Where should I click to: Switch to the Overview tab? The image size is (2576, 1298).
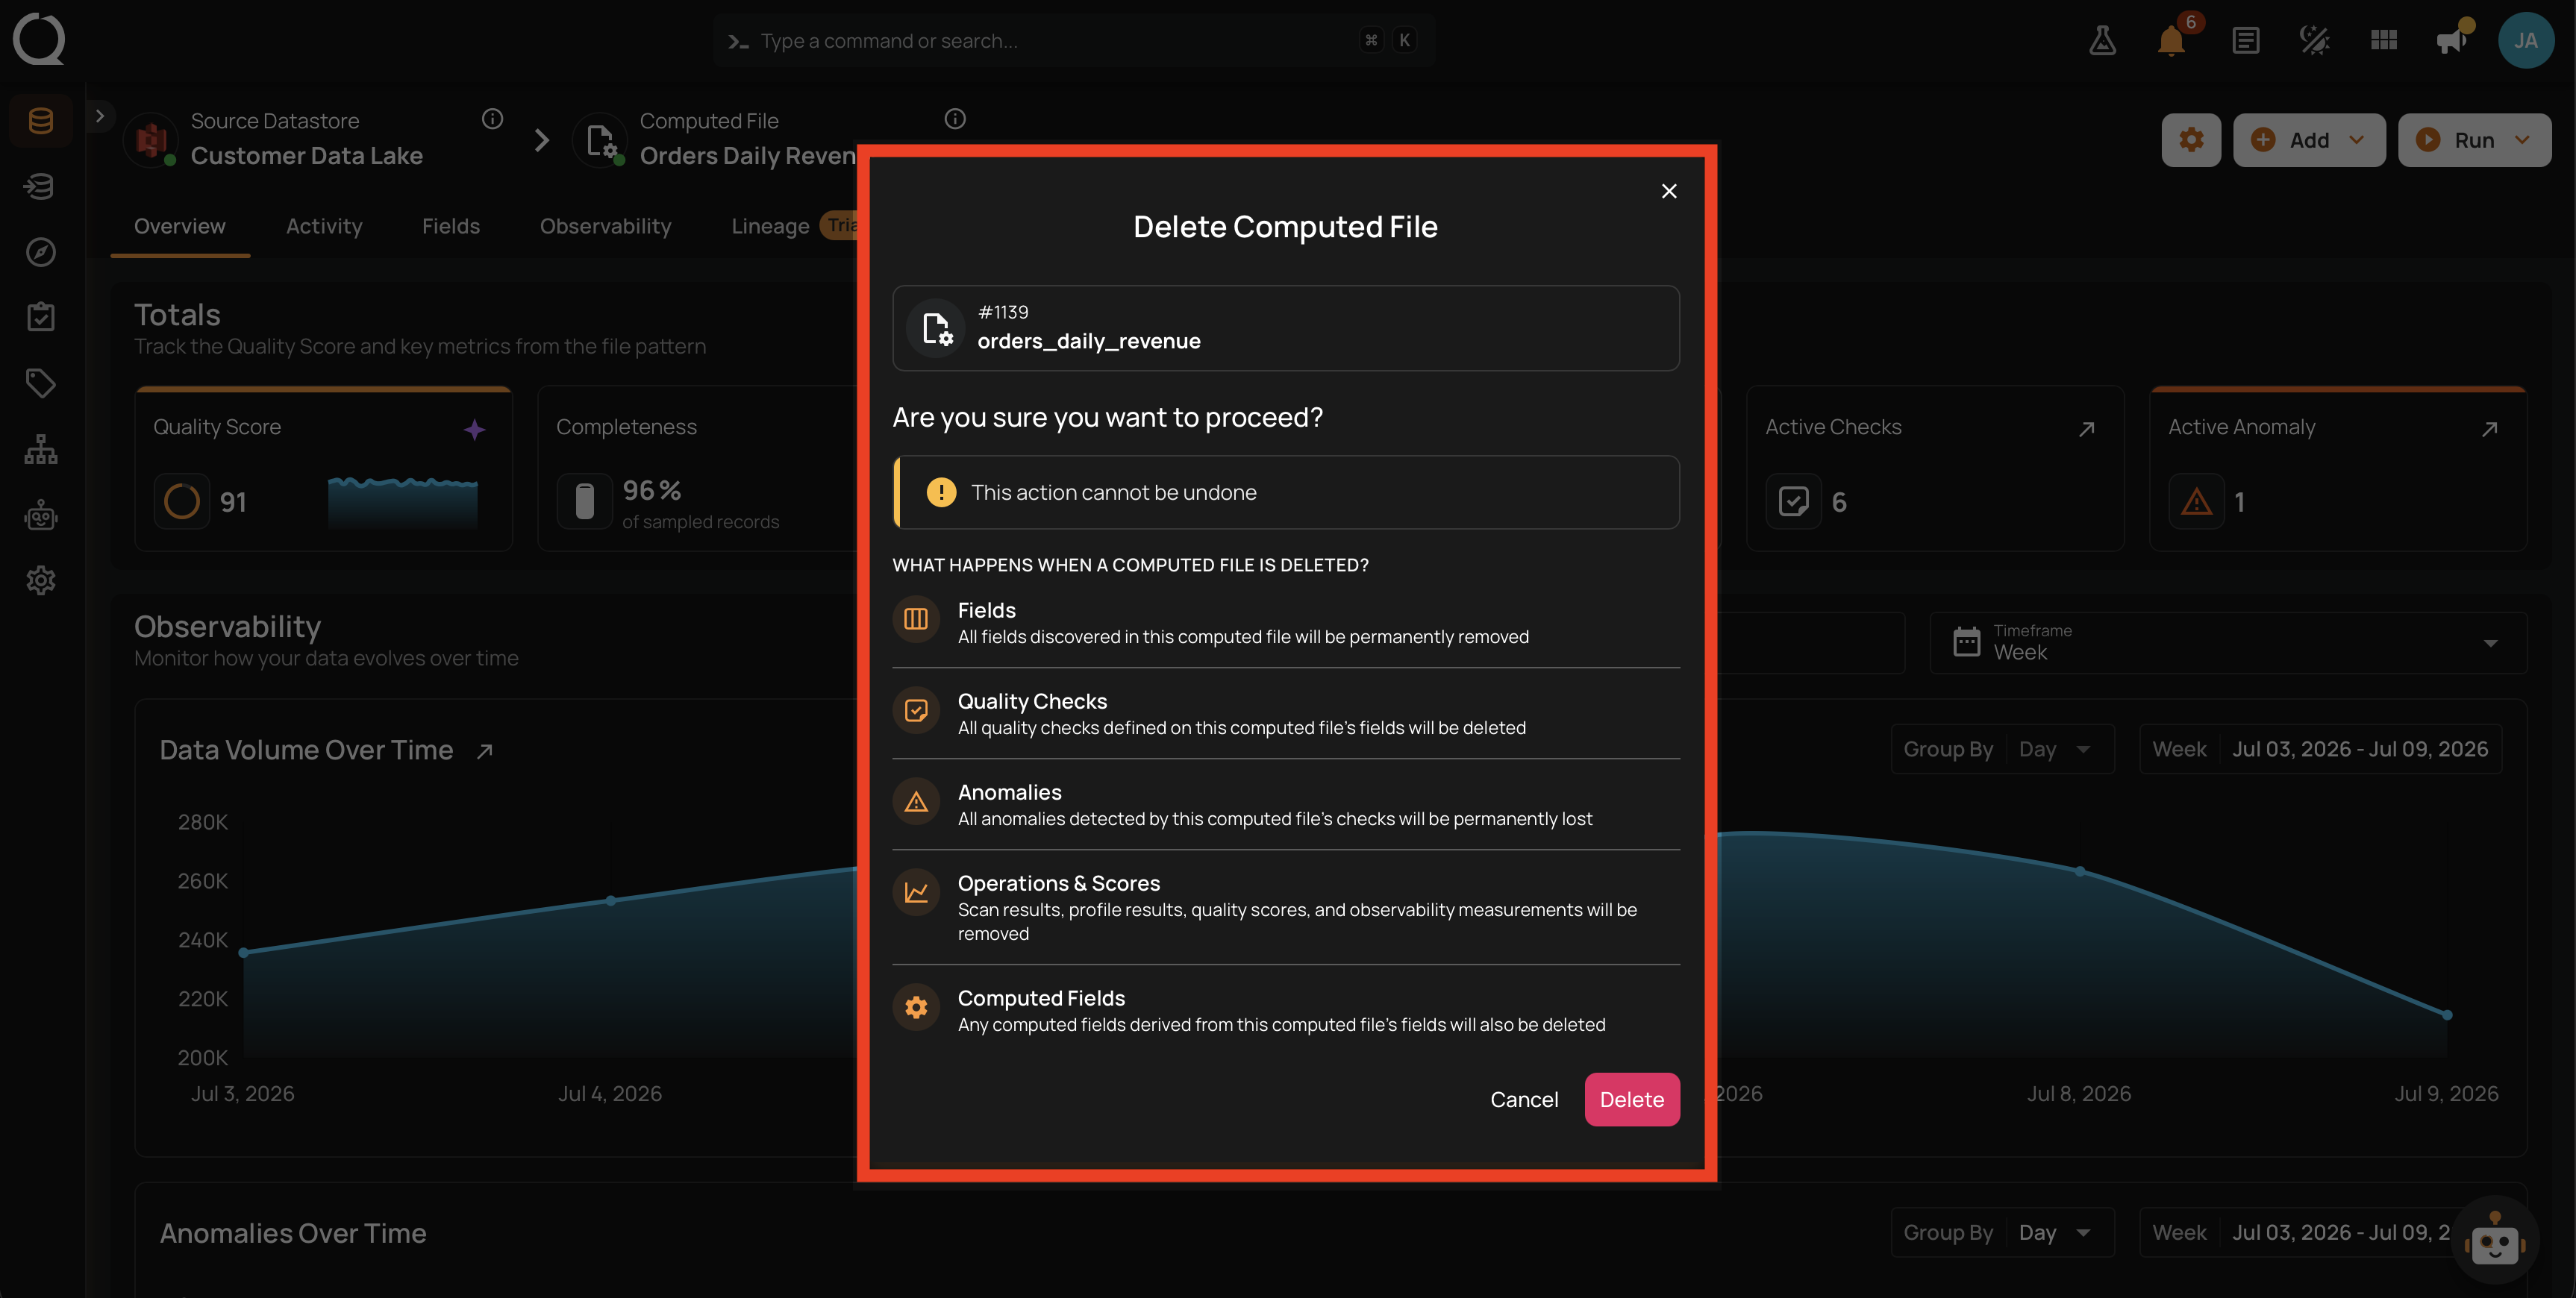(180, 226)
